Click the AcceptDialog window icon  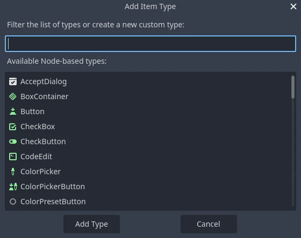click(x=13, y=81)
